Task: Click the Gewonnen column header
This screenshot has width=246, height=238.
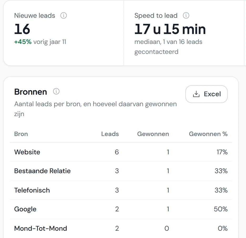Action: point(153,134)
